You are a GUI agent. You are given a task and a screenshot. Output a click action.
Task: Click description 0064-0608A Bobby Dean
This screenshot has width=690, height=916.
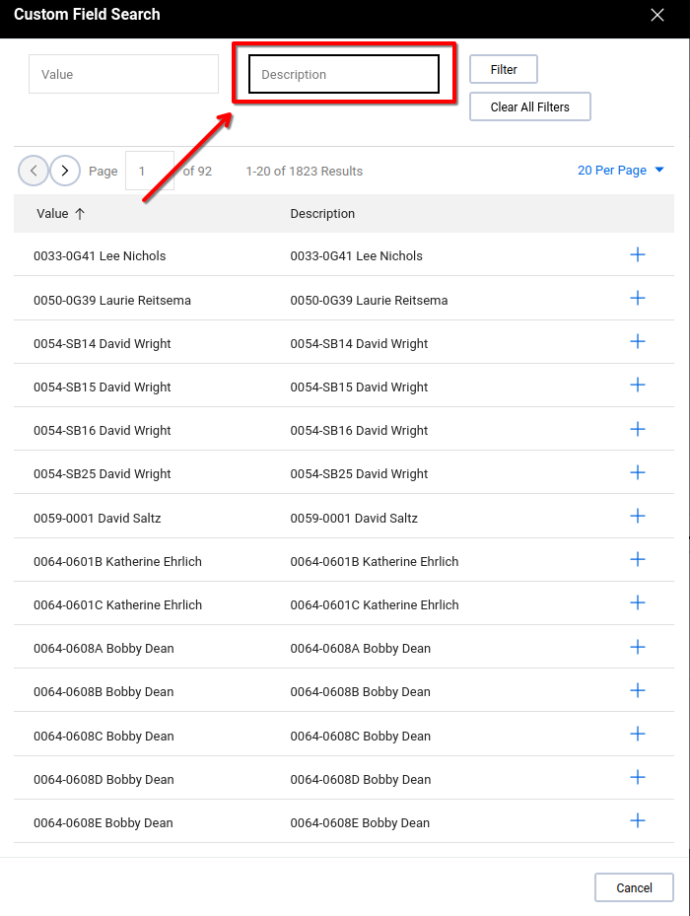[361, 649]
